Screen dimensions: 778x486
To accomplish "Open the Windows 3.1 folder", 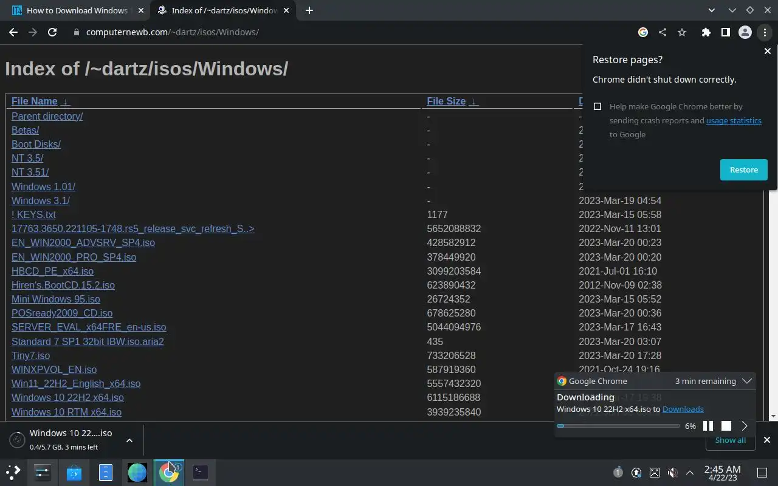I will pos(41,201).
